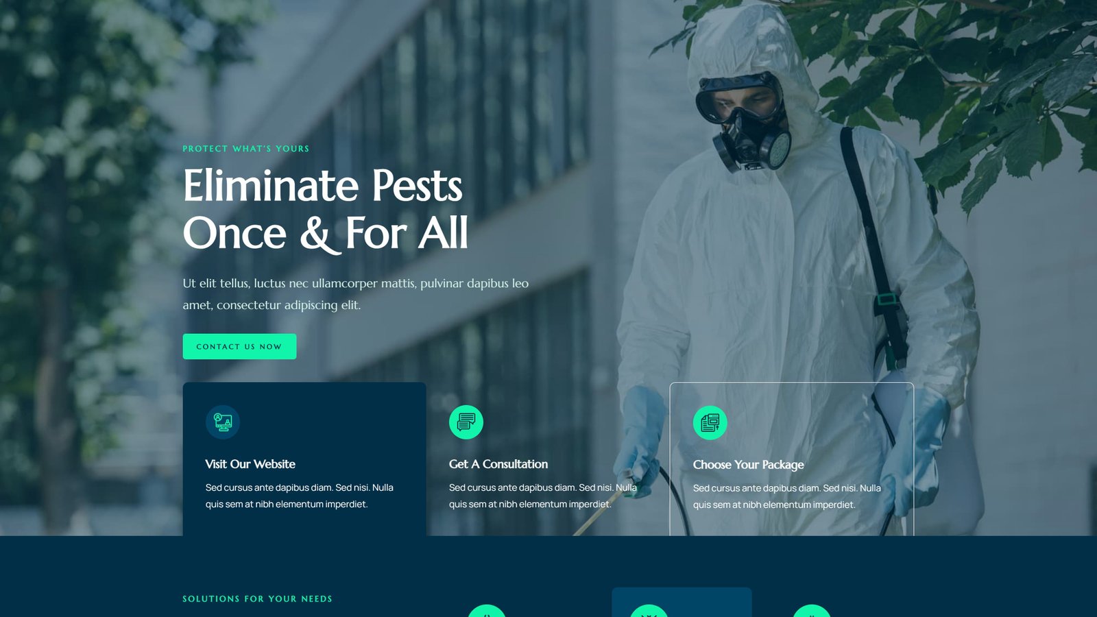The width and height of the screenshot is (1097, 617).
Task: Click the Protect What's Yours tagline
Action: (245, 149)
